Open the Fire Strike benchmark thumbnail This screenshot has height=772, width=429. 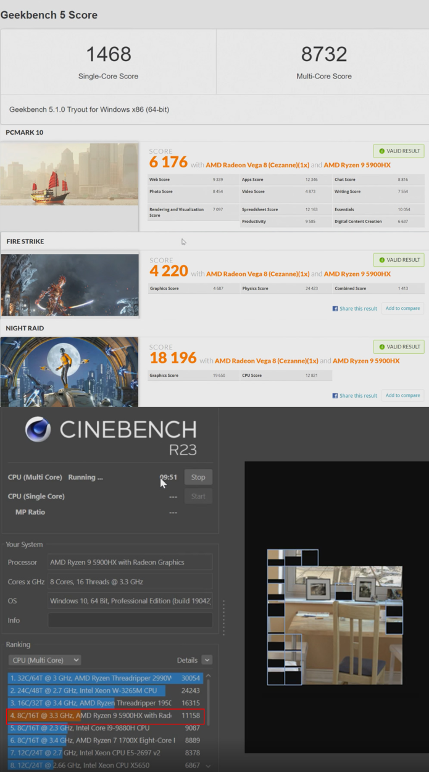pos(70,285)
